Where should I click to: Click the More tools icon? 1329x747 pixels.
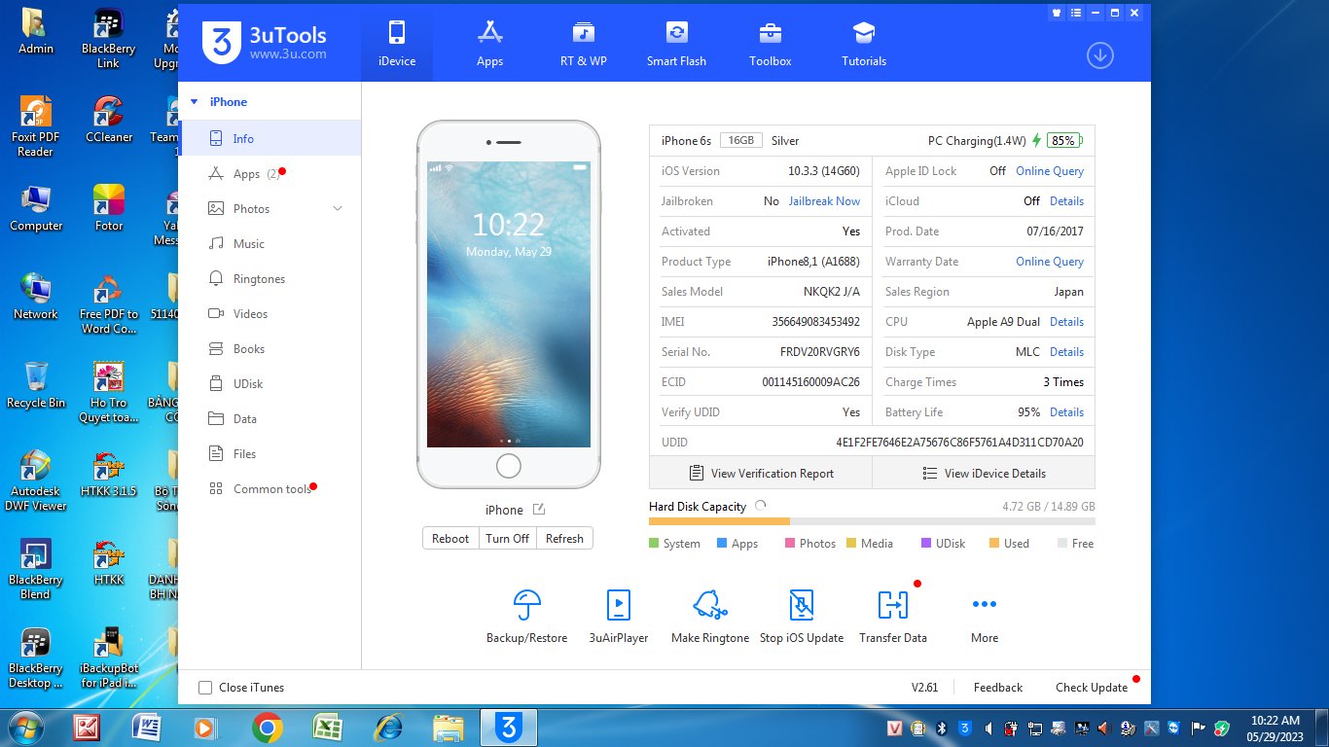pyautogui.click(x=984, y=606)
